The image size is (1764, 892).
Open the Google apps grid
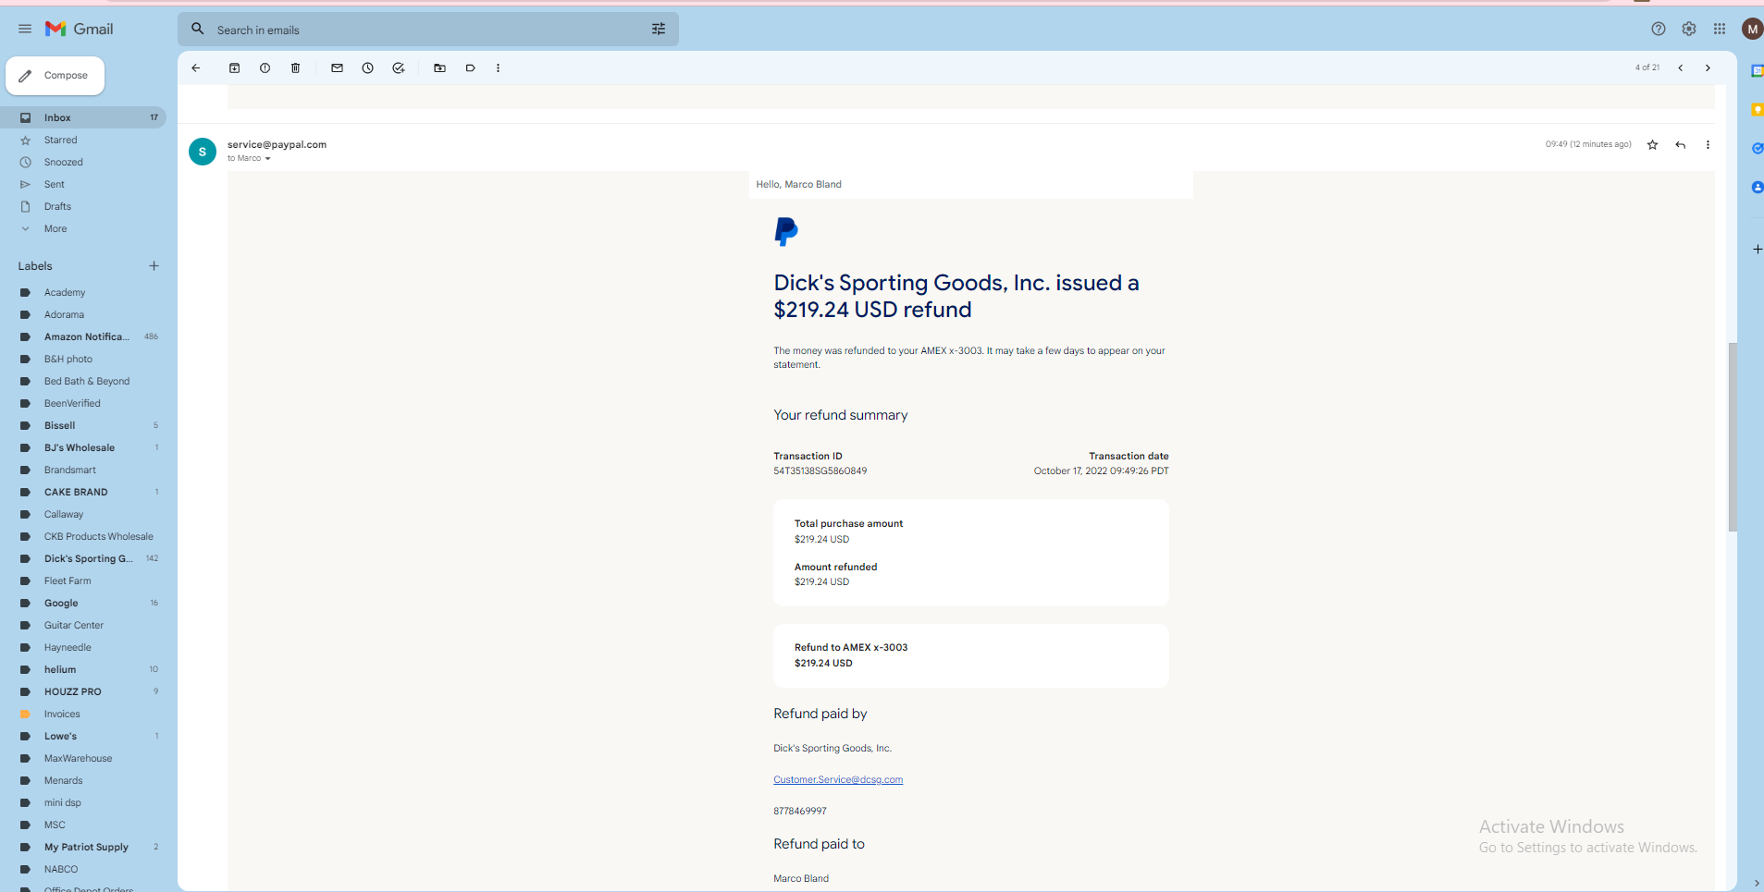[x=1720, y=29]
